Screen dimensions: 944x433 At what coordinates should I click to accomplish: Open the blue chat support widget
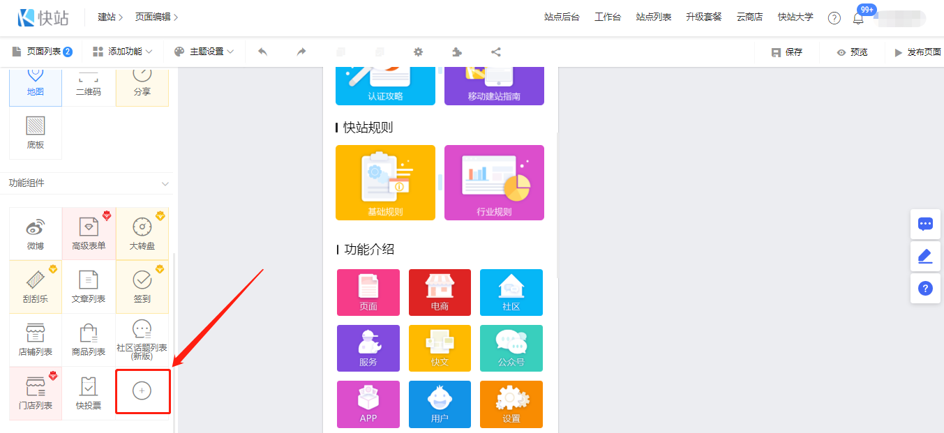pos(925,224)
